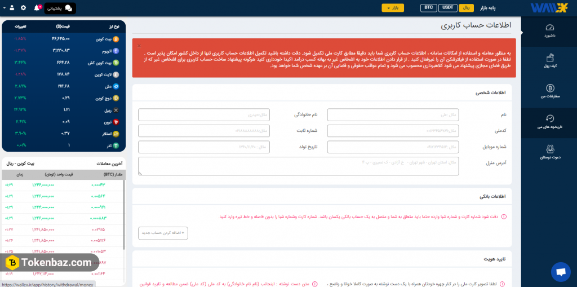The image size is (577, 287).
Task: Click the Bitcoin Cash coin icon
Action: [116, 63]
